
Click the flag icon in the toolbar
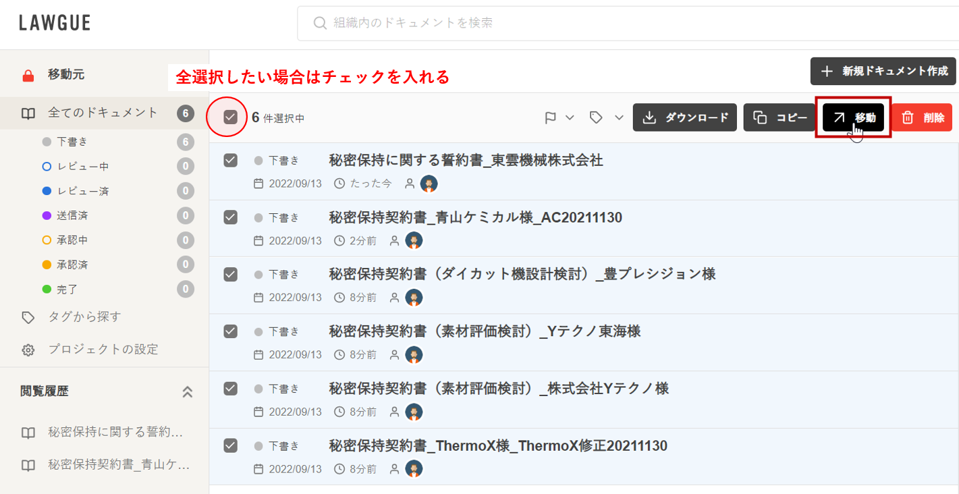pos(551,118)
